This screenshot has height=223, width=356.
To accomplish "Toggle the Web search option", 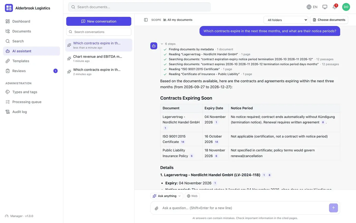I will click(192, 196).
